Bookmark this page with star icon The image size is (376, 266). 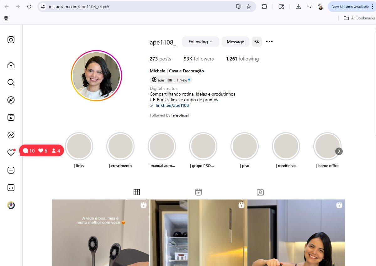(249, 7)
